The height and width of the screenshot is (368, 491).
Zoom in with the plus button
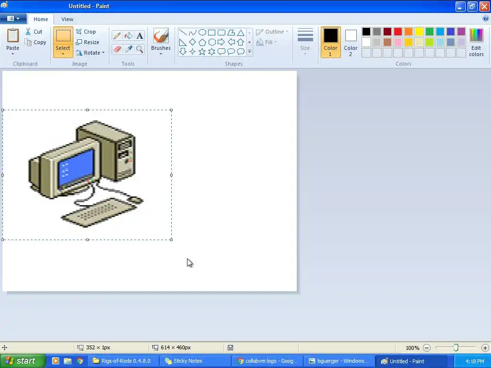(485, 348)
